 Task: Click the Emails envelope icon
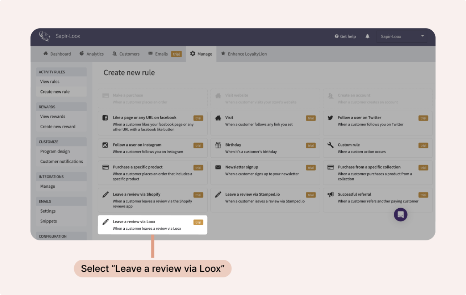pyautogui.click(x=150, y=54)
